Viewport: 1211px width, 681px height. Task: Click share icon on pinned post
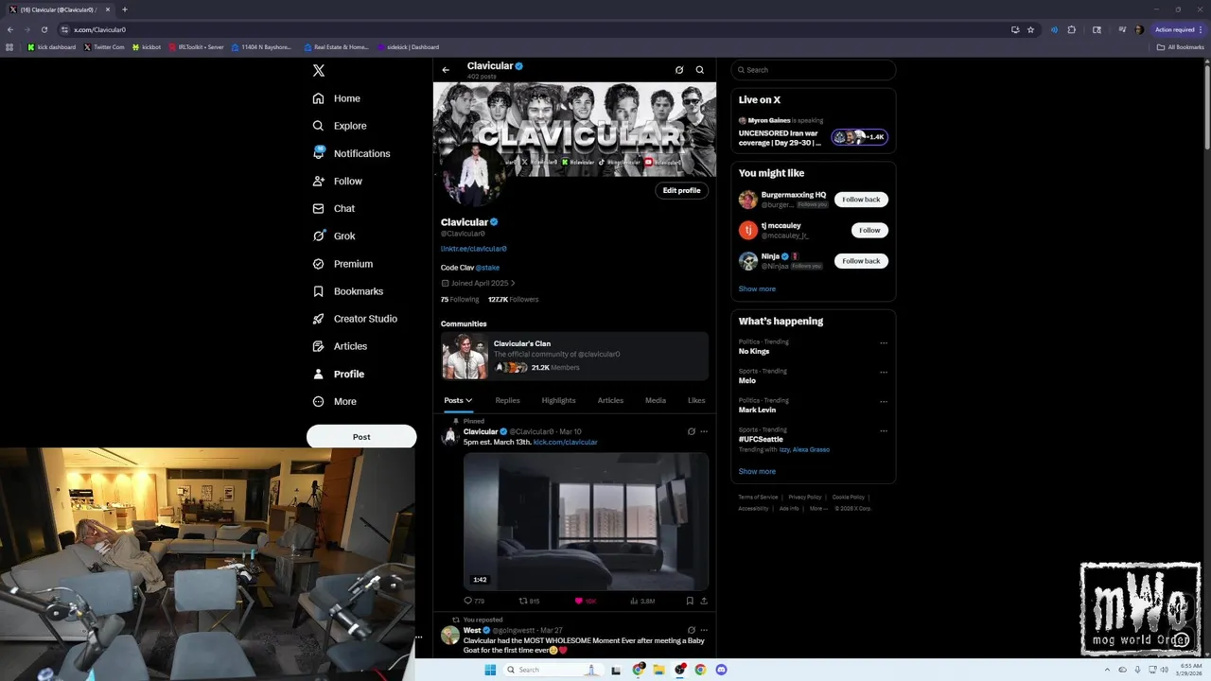click(x=704, y=601)
